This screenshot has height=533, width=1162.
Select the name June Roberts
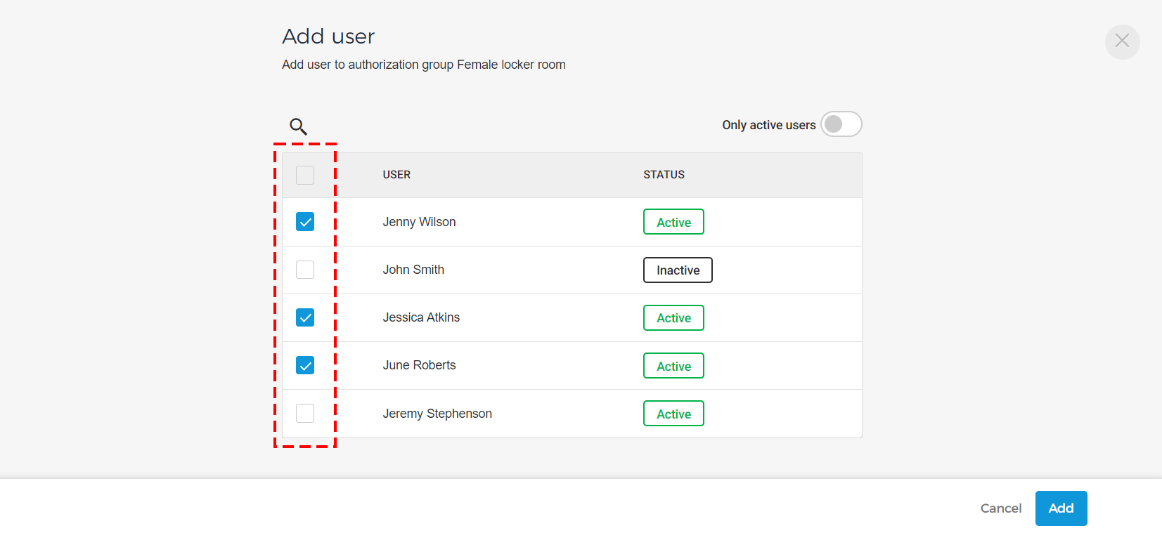pyautogui.click(x=419, y=365)
